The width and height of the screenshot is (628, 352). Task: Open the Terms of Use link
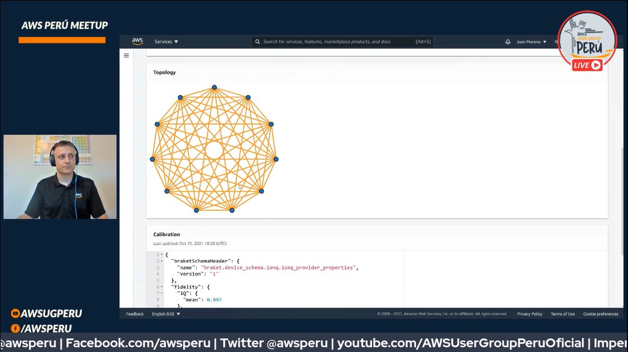(x=563, y=314)
